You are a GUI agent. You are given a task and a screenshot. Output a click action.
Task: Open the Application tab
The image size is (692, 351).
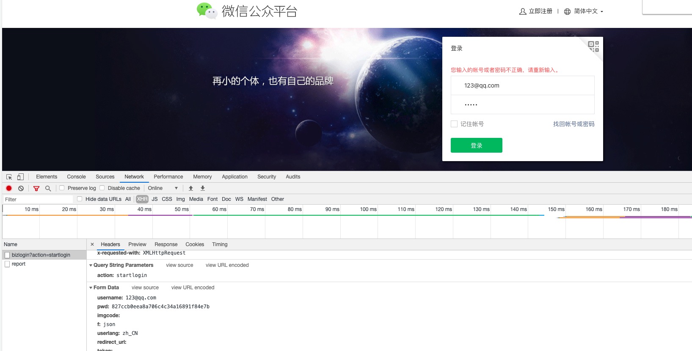click(x=234, y=177)
